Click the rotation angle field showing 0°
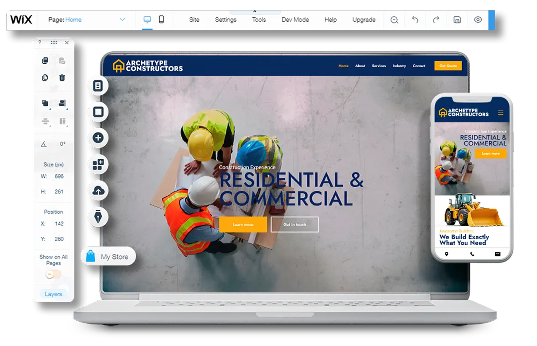Image resolution: width=537 pixels, height=346 pixels. point(62,144)
